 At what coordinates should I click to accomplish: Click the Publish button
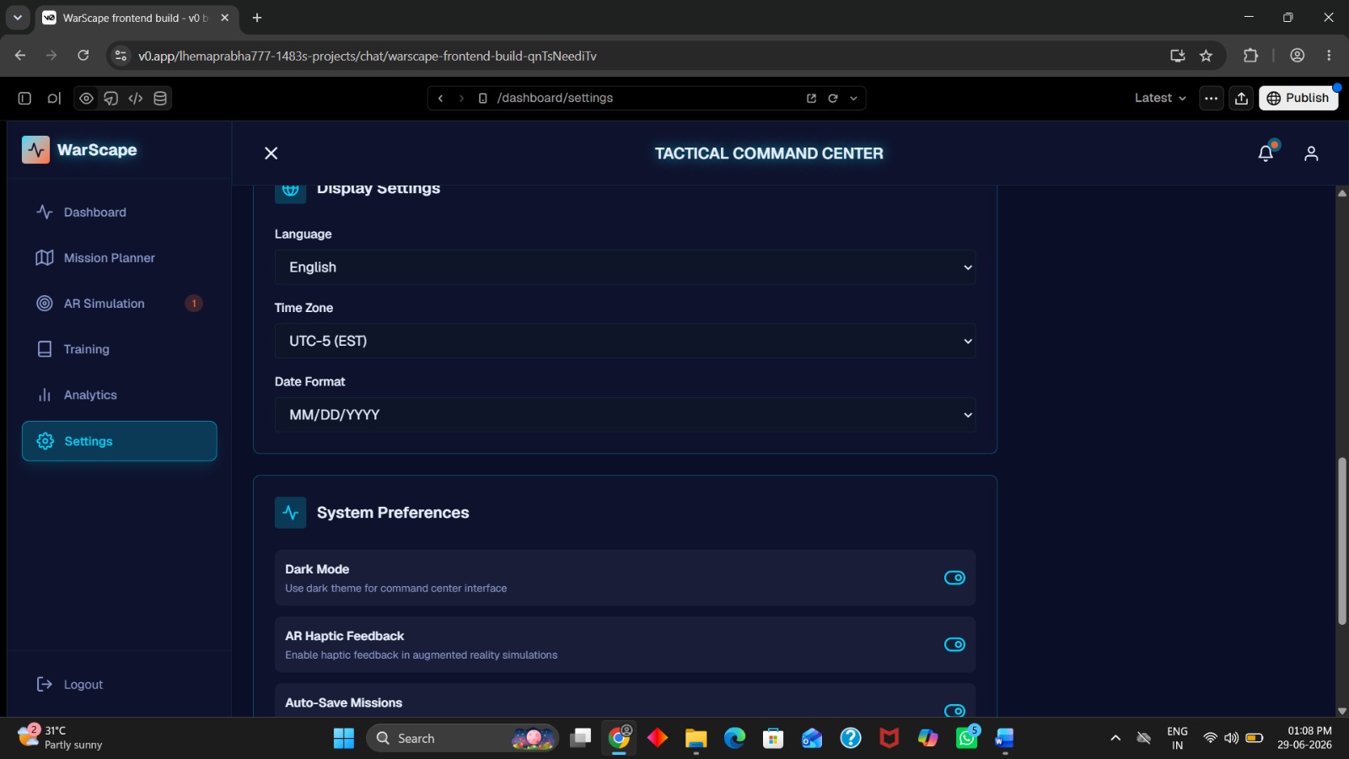[x=1298, y=98]
